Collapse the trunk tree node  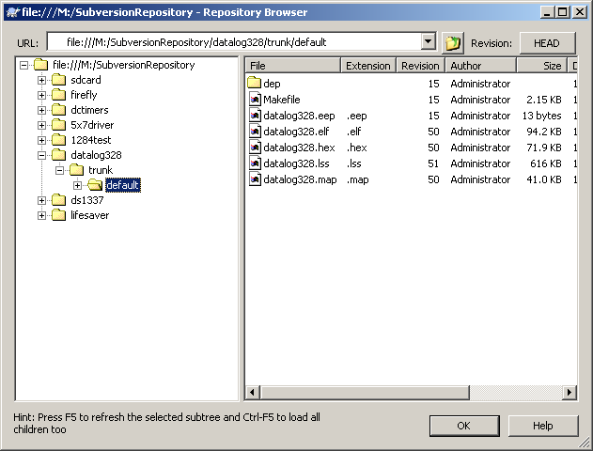click(59, 170)
